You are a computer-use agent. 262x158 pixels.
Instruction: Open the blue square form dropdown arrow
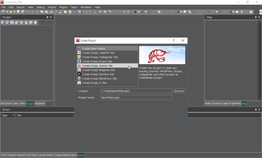tap(217, 12)
